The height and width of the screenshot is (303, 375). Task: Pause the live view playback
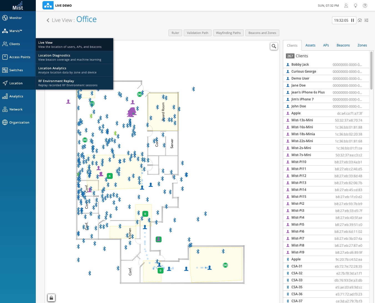click(352, 20)
